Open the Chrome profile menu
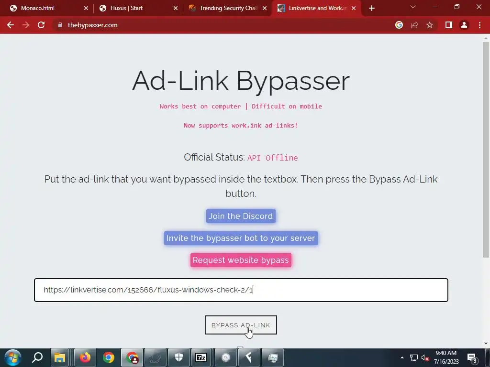490x367 pixels. point(464,25)
